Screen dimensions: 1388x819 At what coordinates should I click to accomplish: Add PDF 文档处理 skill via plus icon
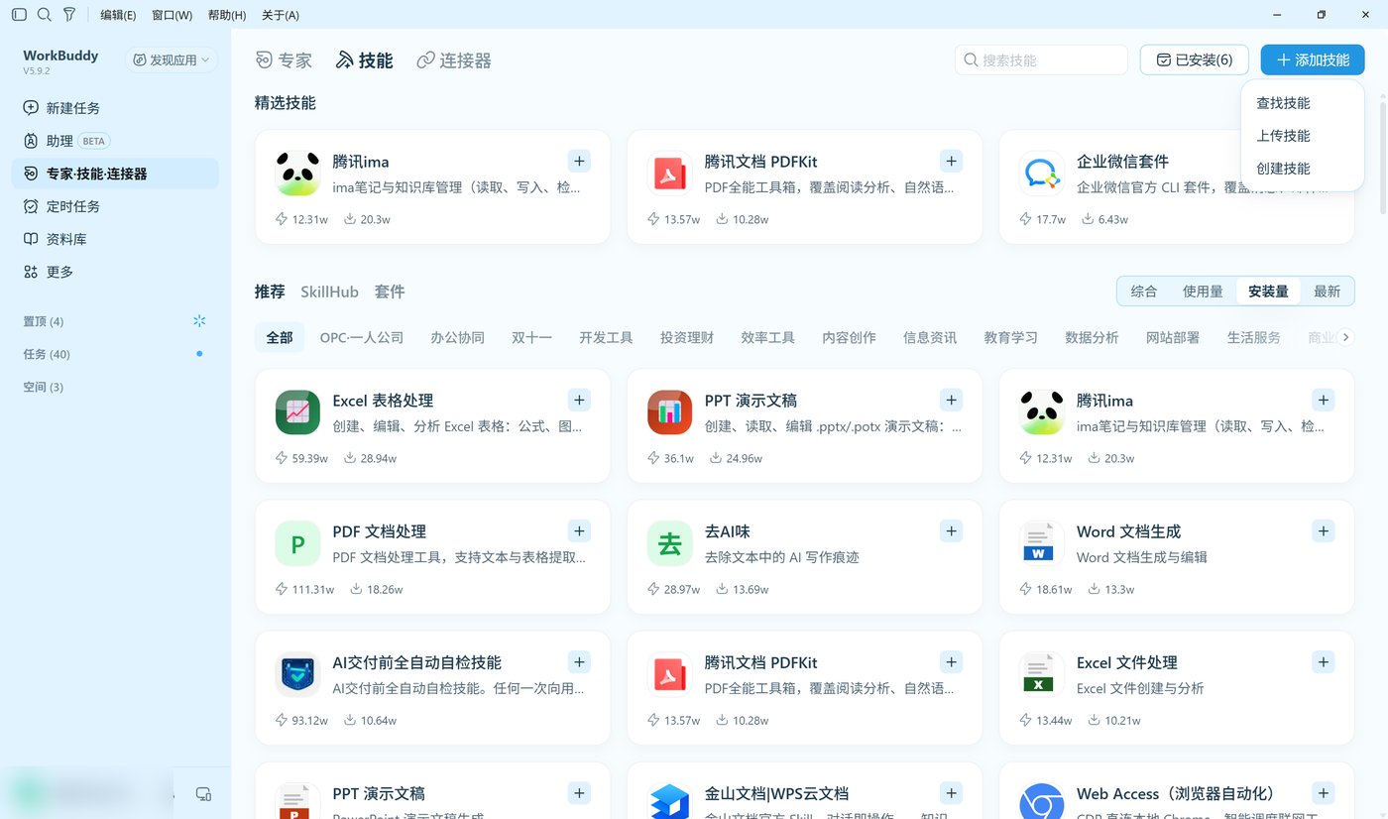click(579, 530)
